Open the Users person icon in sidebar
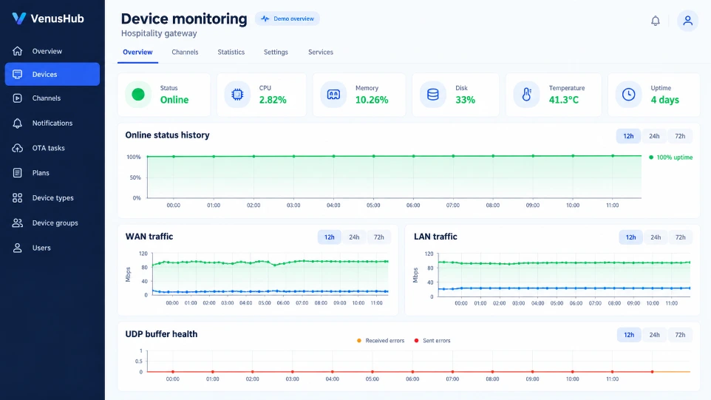Viewport: 711px width, 400px height. click(x=17, y=248)
